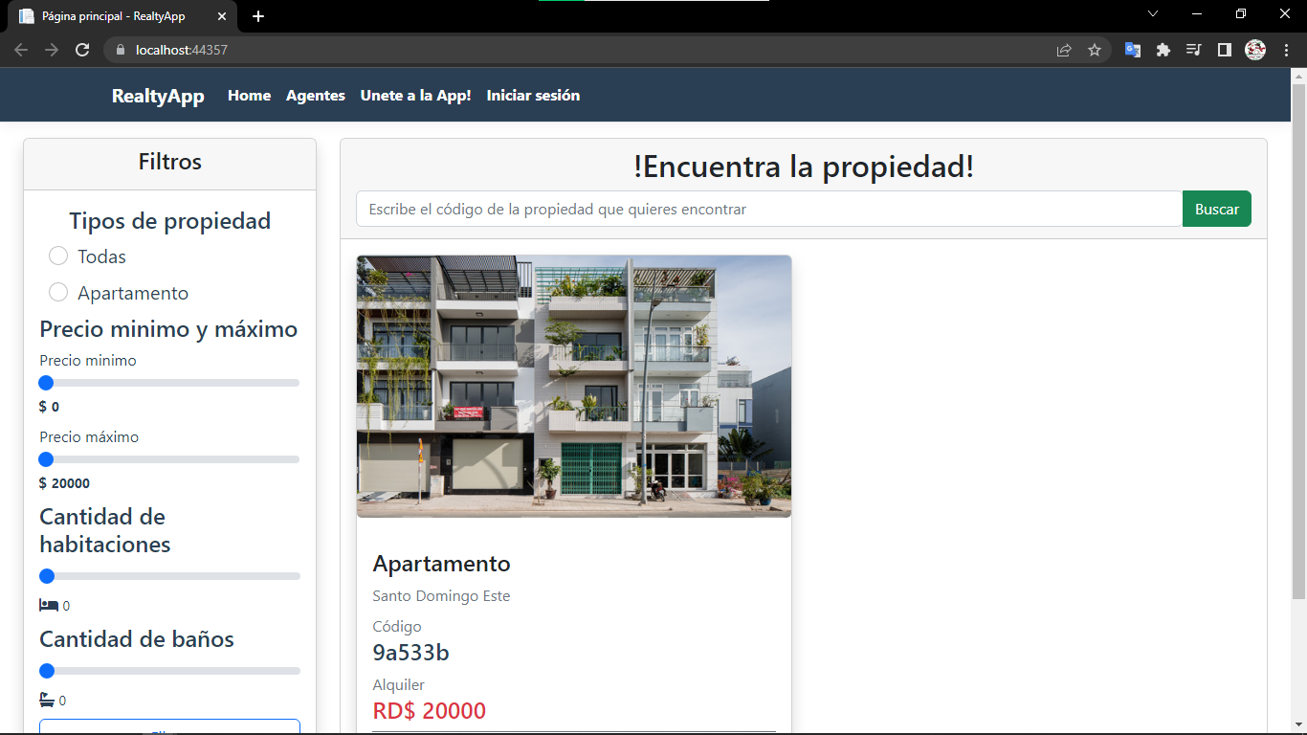1307x735 pixels.
Task: Click the browser forward arrow
Action: click(x=52, y=50)
